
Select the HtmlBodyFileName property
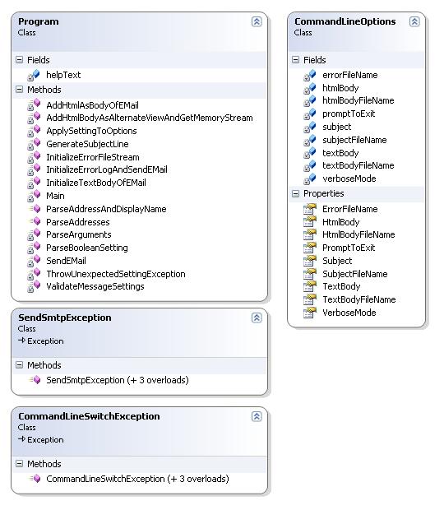(358, 234)
